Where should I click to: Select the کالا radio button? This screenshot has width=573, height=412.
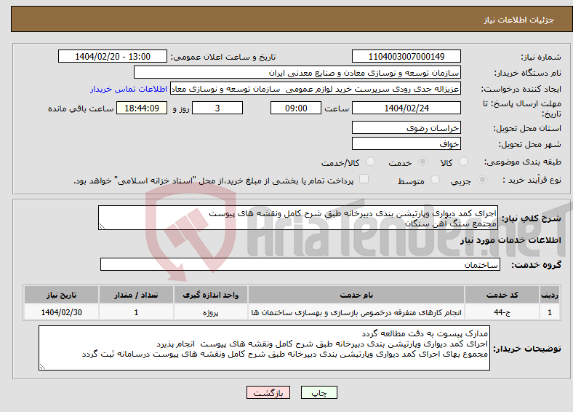tap(463, 162)
